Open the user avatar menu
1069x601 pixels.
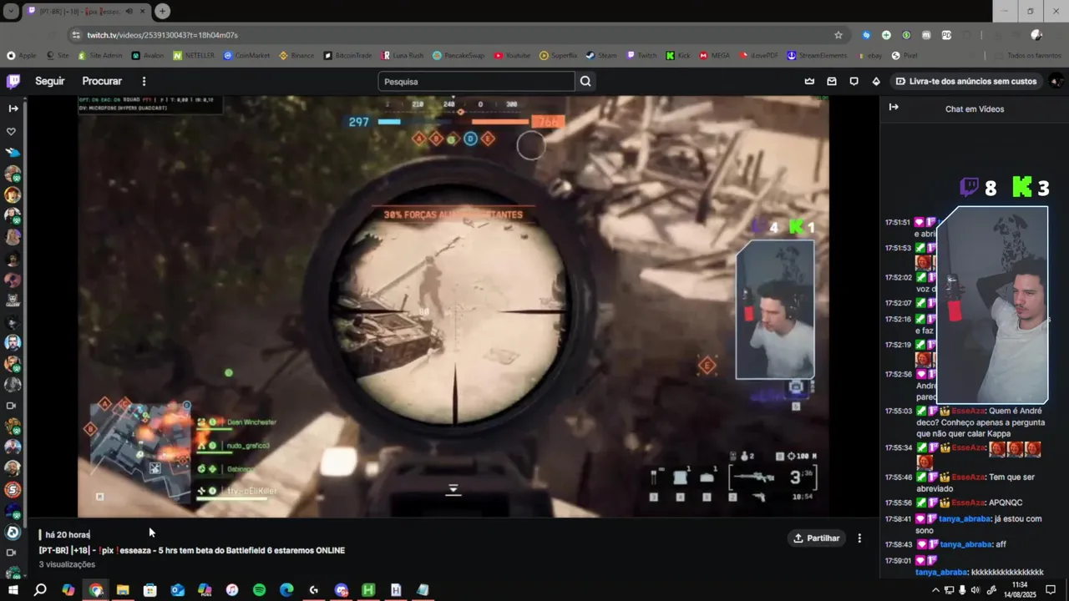click(x=1056, y=81)
